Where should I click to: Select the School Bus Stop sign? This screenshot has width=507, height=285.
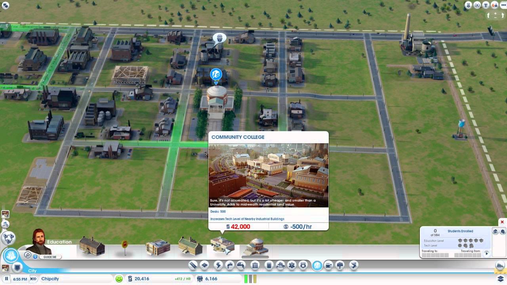[125, 247]
